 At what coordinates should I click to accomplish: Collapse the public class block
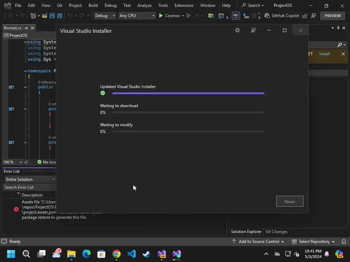tap(25, 87)
